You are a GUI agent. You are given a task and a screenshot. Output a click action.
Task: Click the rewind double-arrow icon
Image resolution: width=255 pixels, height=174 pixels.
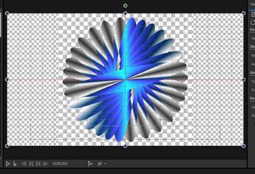(24, 164)
